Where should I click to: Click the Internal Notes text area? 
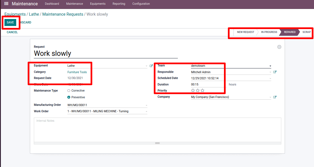157,130
